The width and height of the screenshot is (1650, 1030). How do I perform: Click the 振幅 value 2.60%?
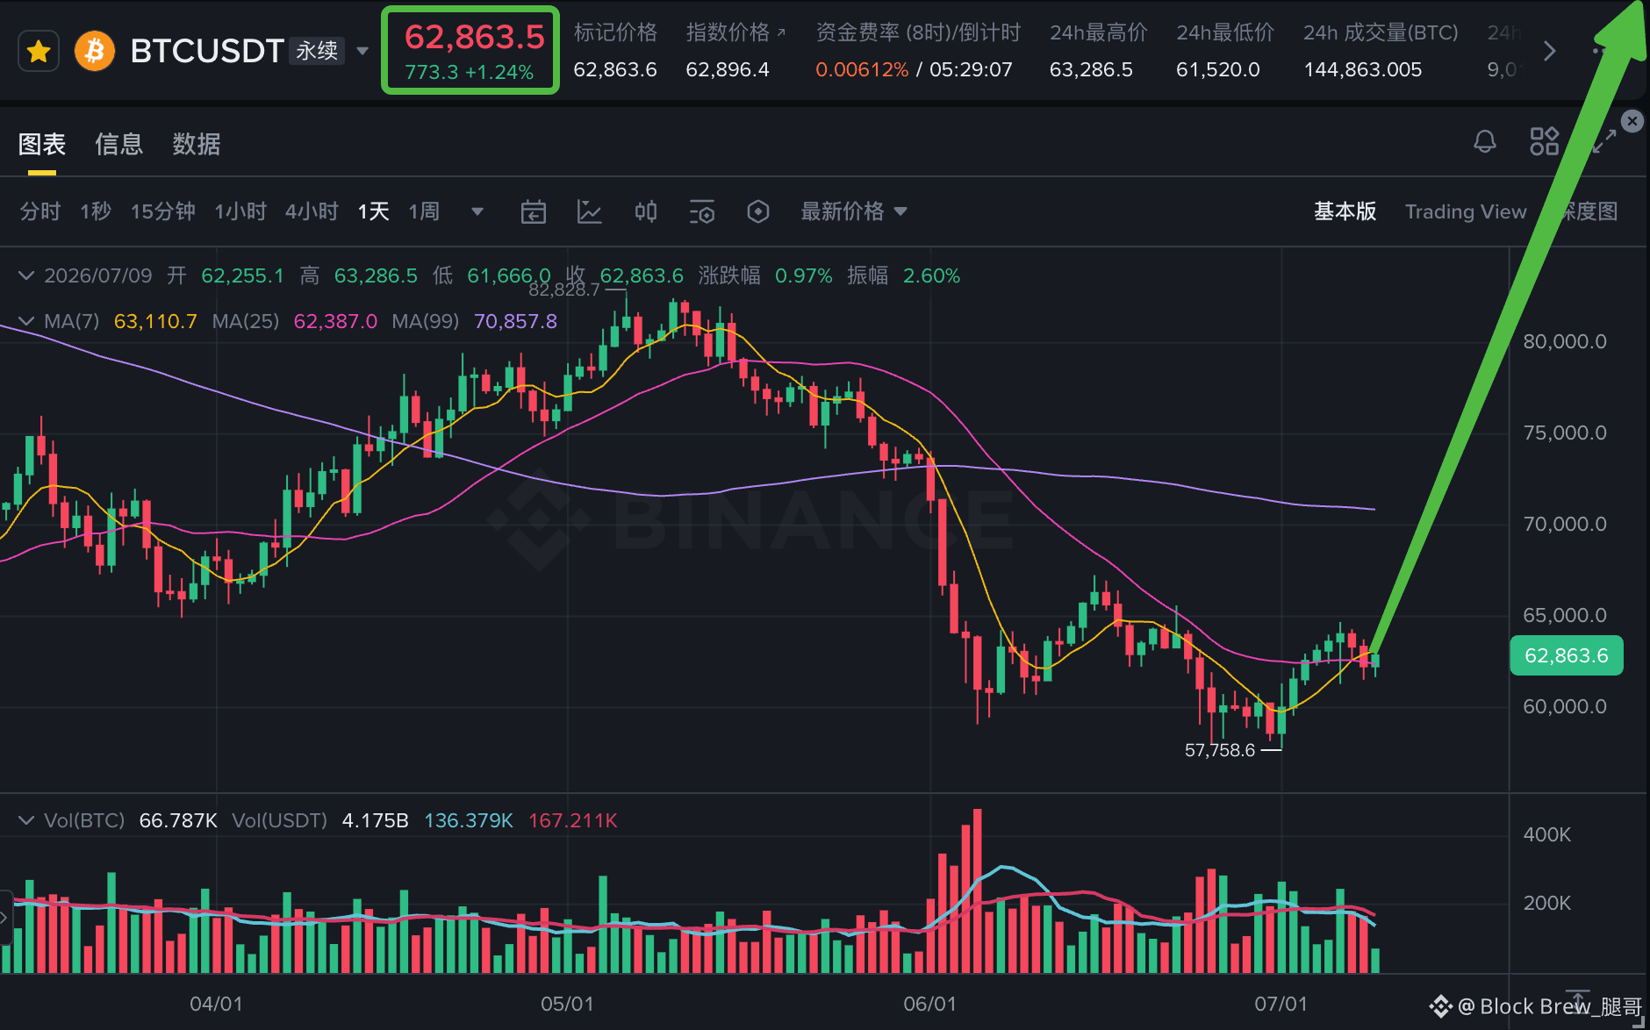[931, 275]
